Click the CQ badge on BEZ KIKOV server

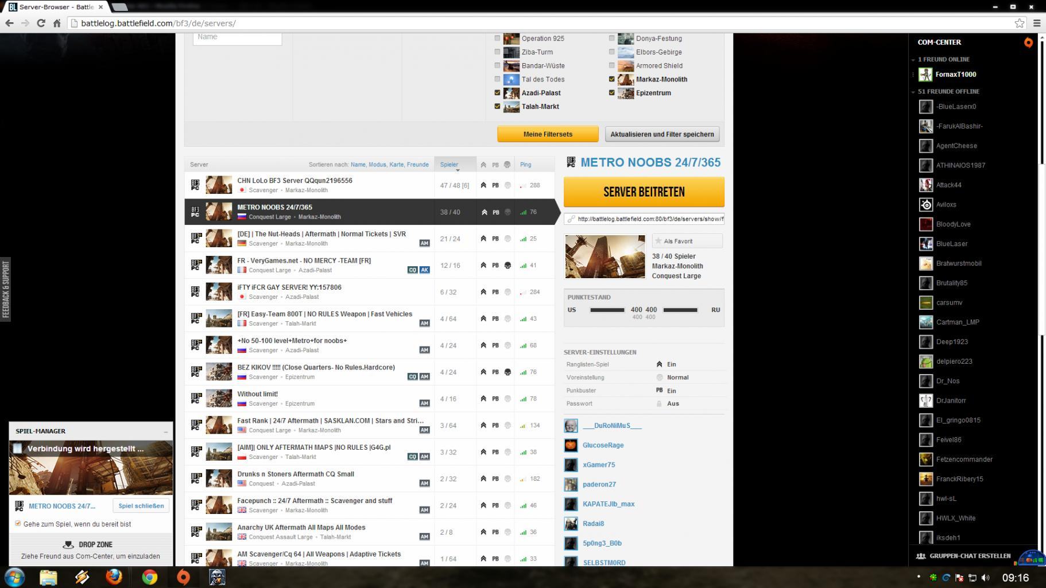tap(412, 377)
